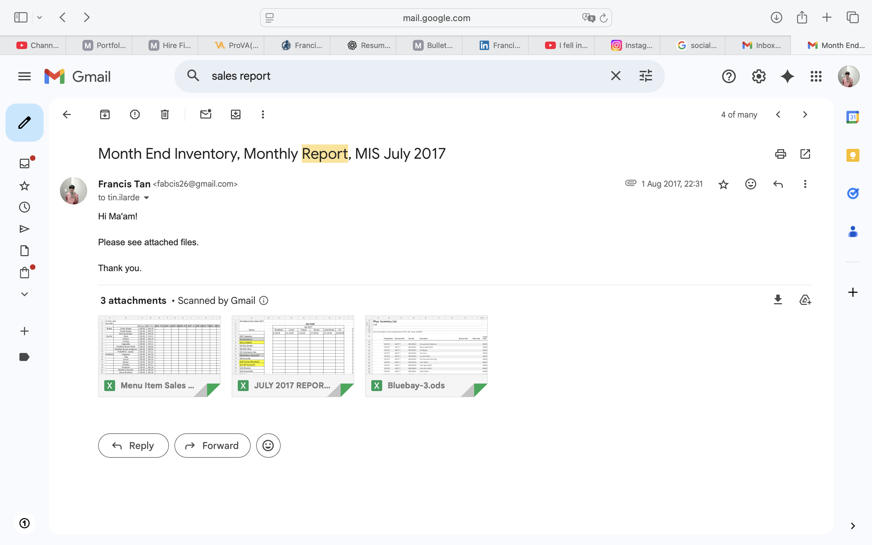Add all attachments to Drive
Viewport: 872px width, 545px height.
tap(805, 300)
